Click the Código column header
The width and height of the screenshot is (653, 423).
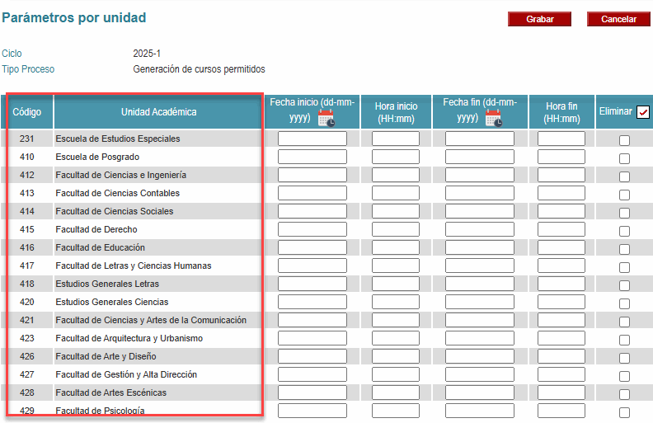(27, 112)
